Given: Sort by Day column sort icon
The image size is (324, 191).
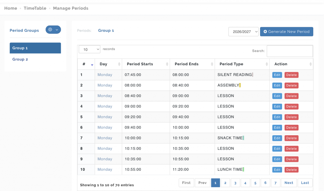Looking at the screenshot, I should pyautogui.click(x=119, y=64).
